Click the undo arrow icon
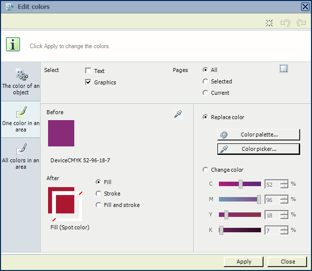The width and height of the screenshot is (312, 271). pos(285,23)
